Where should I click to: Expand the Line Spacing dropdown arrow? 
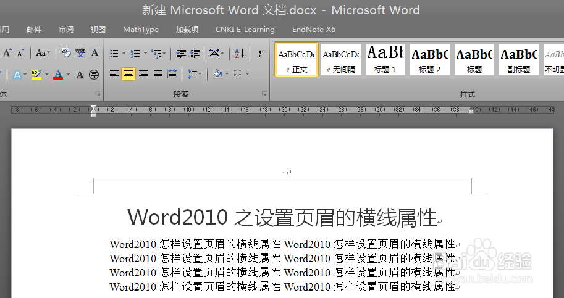[200, 74]
